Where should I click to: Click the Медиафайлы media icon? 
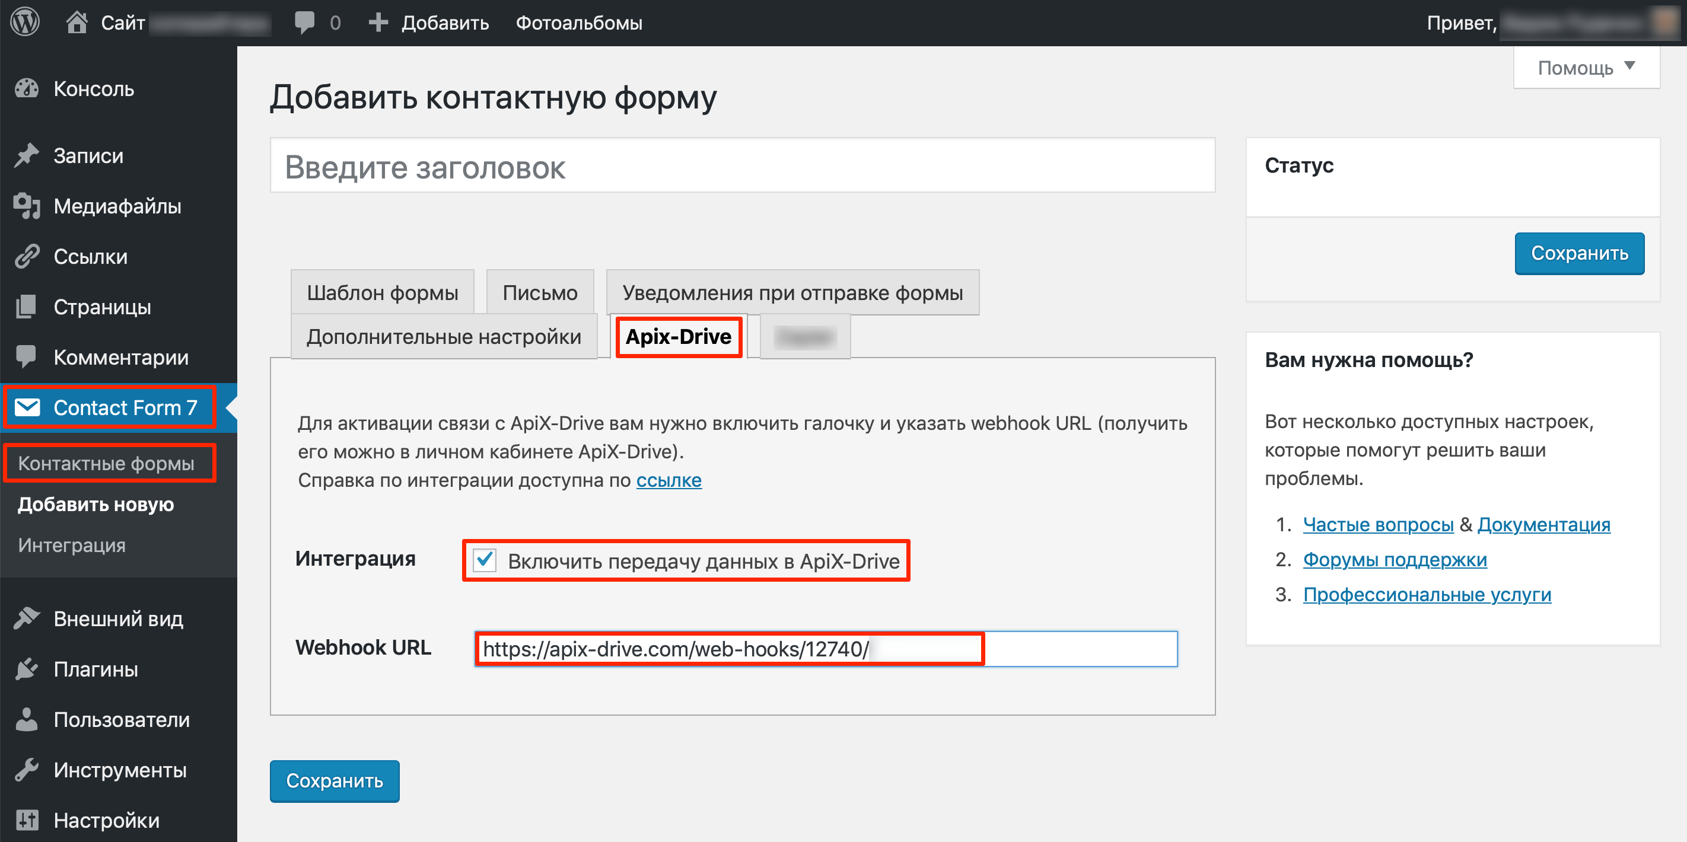click(27, 206)
